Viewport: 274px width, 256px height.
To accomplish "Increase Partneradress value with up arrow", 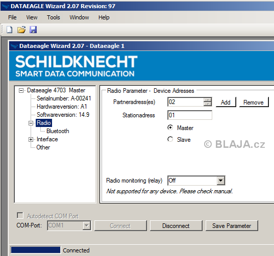I will coord(208,100).
